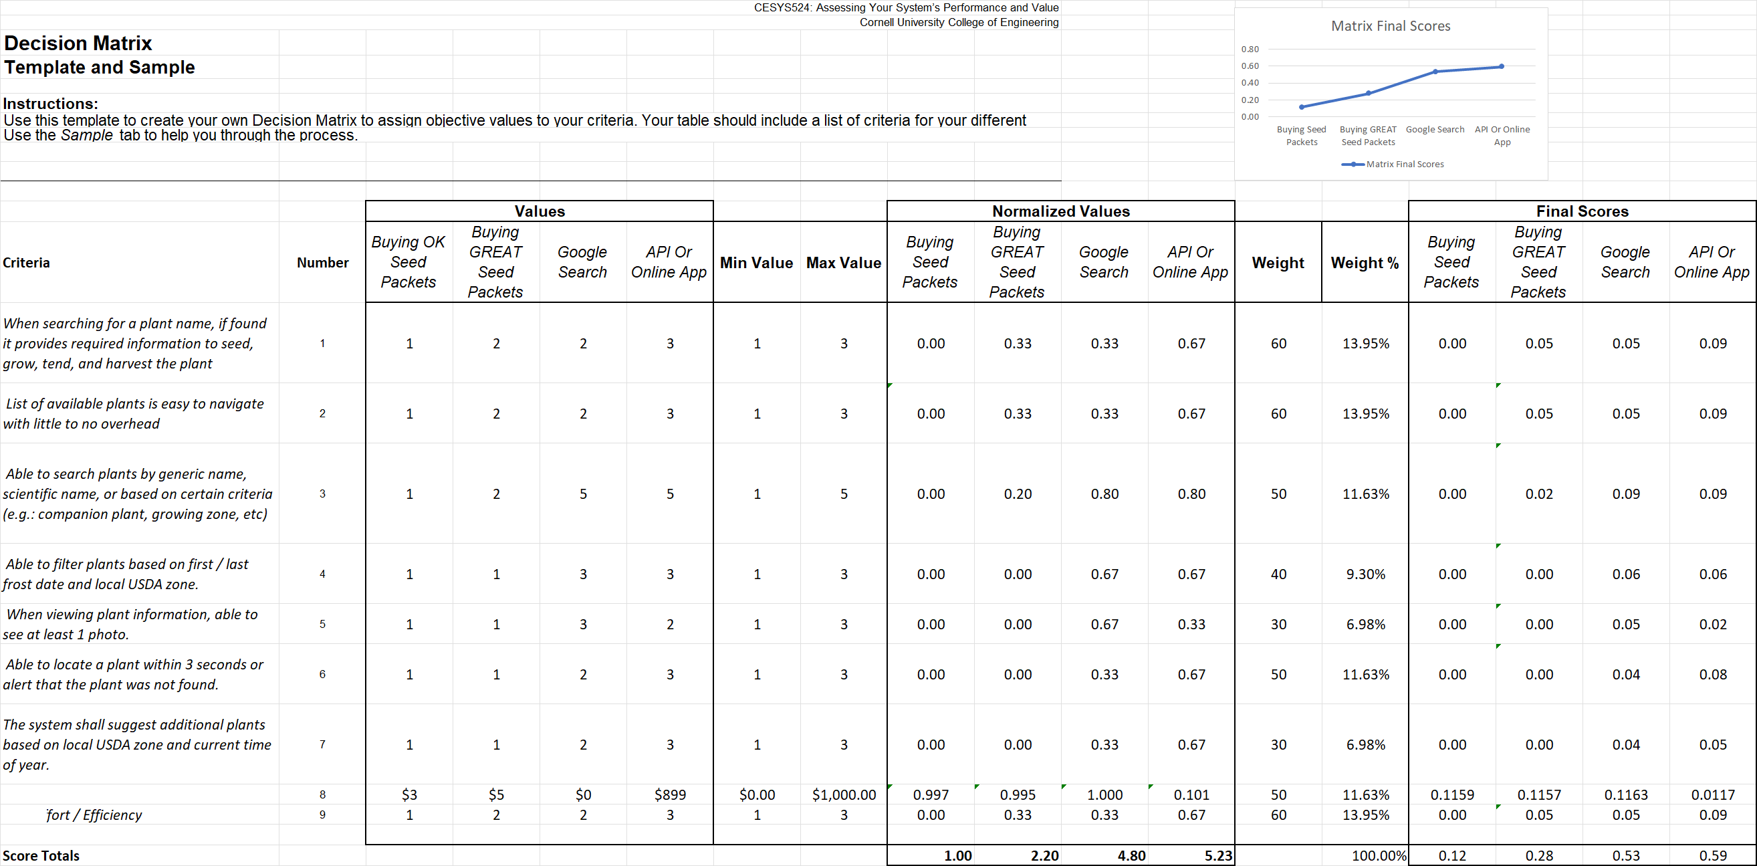Select the Google Search chart axis label
The width and height of the screenshot is (1757, 866).
(1434, 130)
